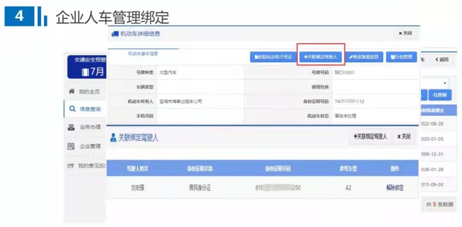Click 号牌种类 field label

coord(144,72)
